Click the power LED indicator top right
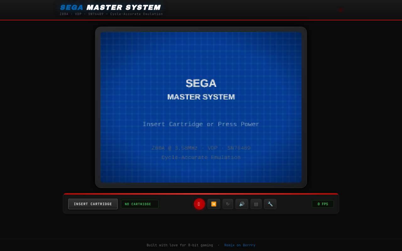 point(340,10)
